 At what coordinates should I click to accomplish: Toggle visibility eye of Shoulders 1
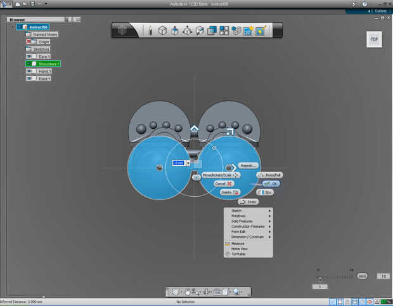pos(29,63)
